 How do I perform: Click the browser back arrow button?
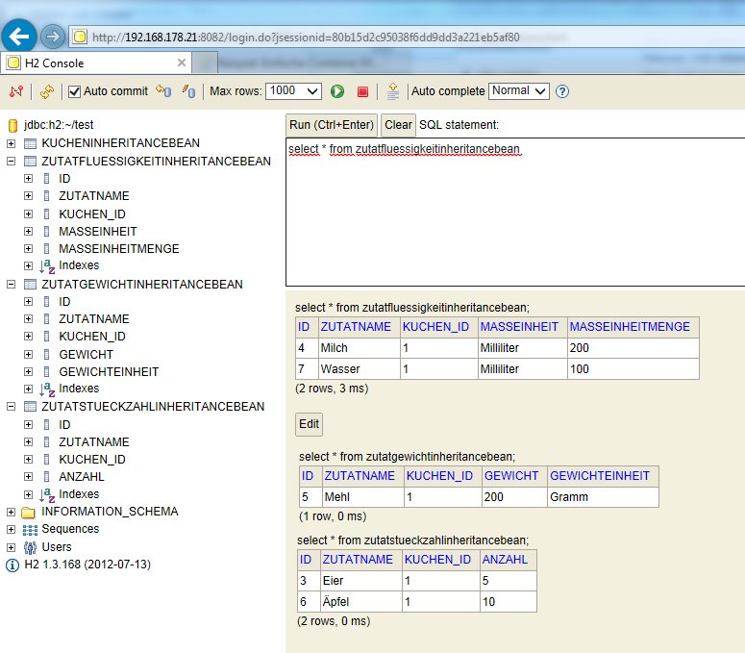pos(19,37)
